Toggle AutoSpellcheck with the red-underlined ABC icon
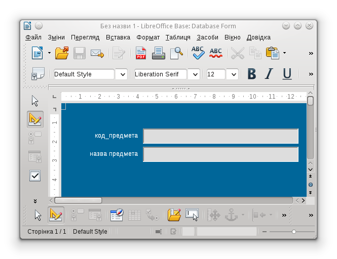 click(215, 53)
